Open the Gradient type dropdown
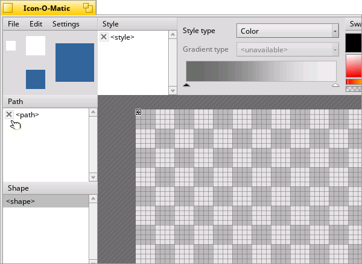This screenshot has width=362, height=264. [x=287, y=49]
